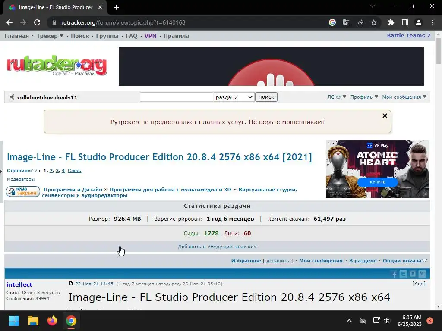Expand the Профиль dropdown
442x331 pixels.
(x=364, y=97)
